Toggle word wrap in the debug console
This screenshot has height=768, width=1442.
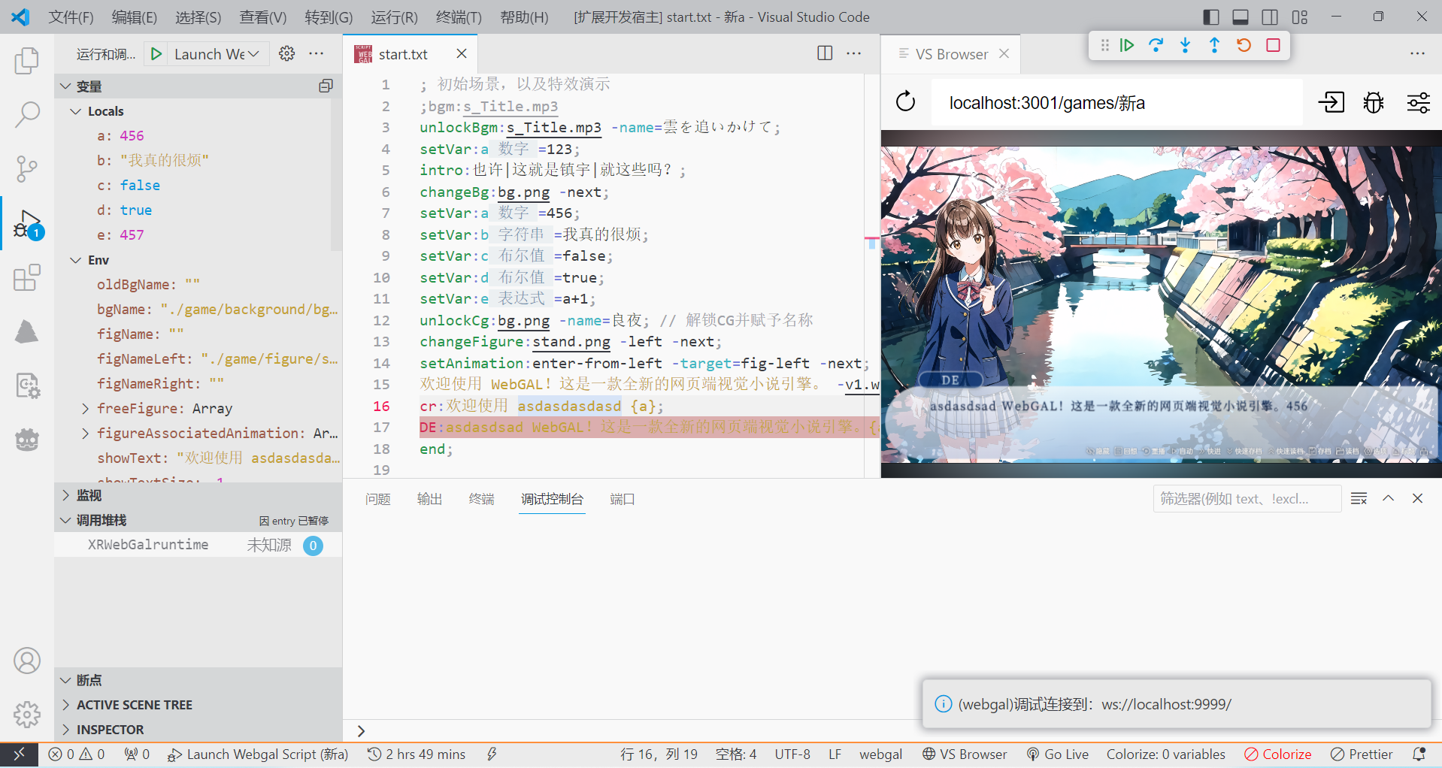(x=1359, y=498)
